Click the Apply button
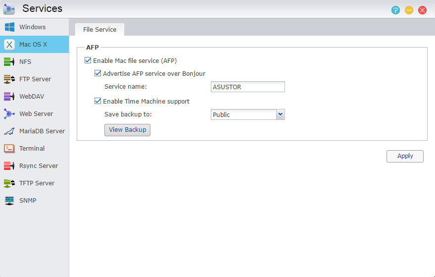This screenshot has height=277, width=435. pyautogui.click(x=405, y=156)
